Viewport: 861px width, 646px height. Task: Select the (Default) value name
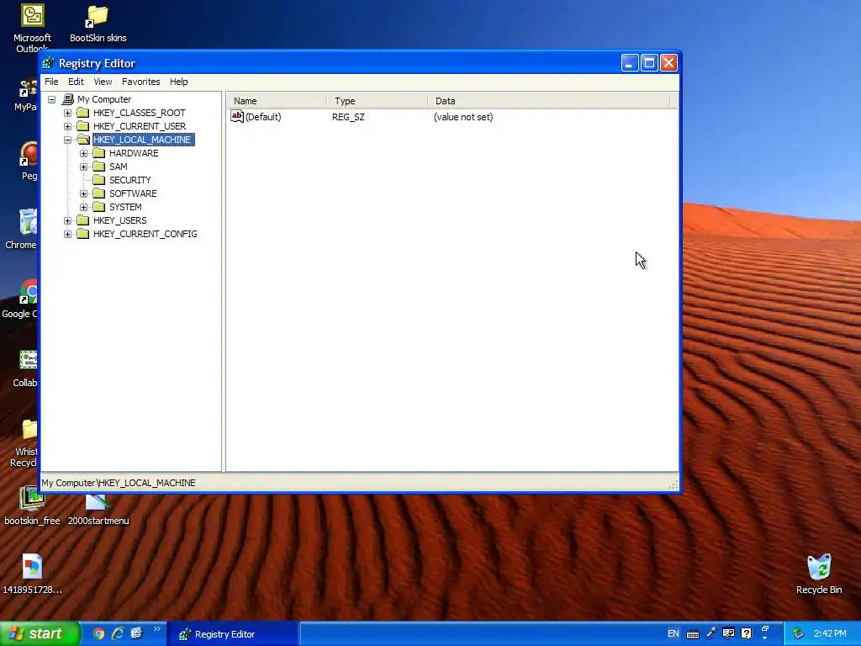coord(263,117)
